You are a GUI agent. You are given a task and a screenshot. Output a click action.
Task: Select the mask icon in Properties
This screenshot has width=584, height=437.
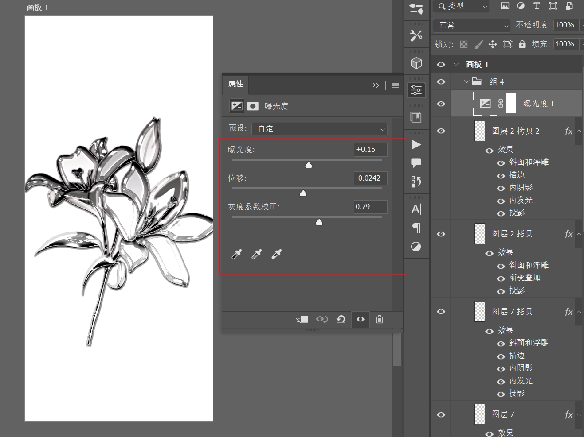coord(253,106)
